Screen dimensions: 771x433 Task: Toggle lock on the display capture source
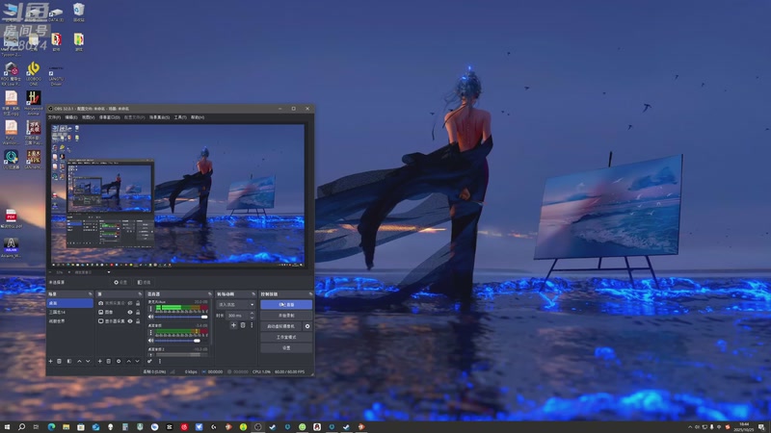point(138,321)
